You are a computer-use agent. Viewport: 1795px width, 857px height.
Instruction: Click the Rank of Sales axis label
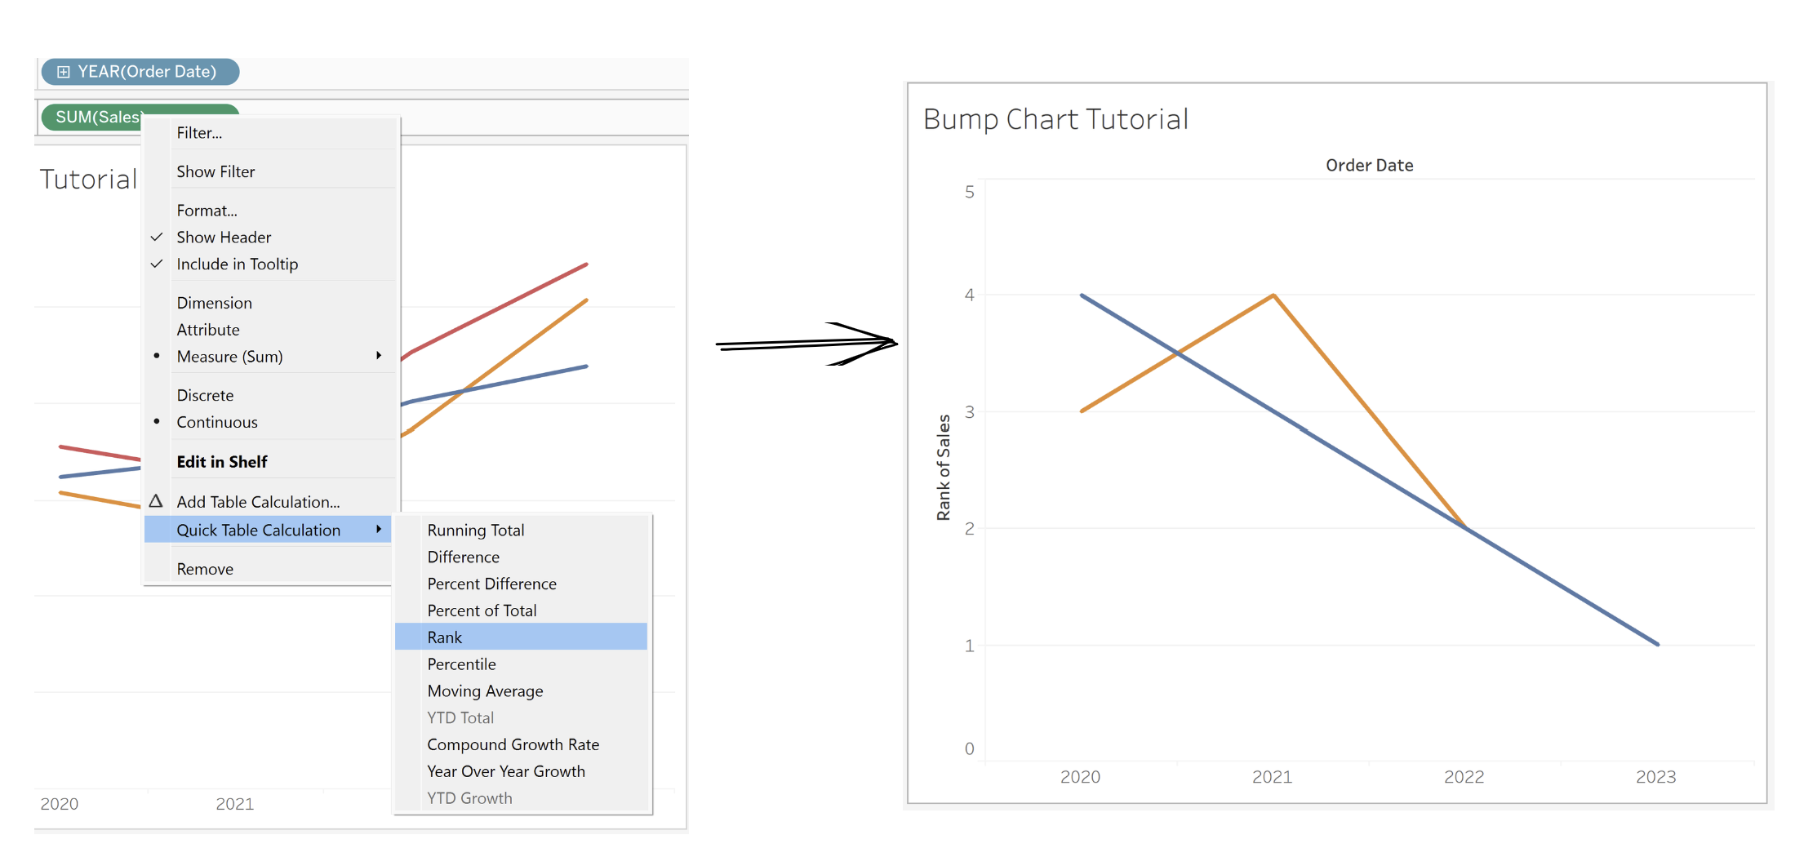(x=944, y=467)
